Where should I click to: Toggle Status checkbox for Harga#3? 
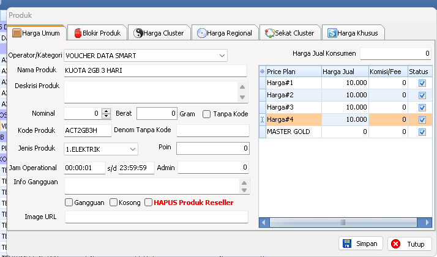422,108
